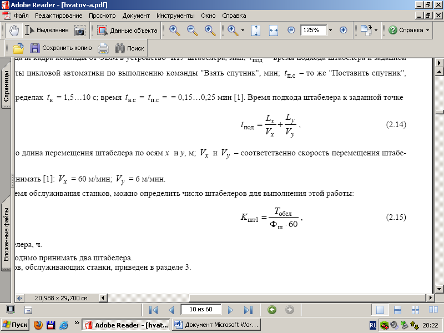The width and height of the screenshot is (444, 333).
Task: Open Поиск search with binoculars
Action: tap(129, 48)
